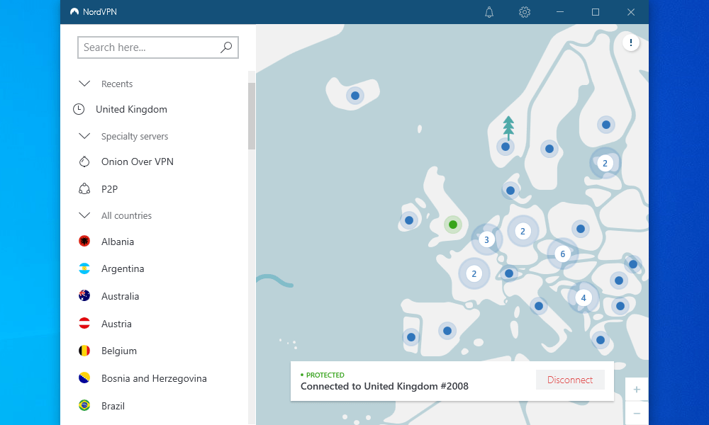Click the P2P triangle icon
Viewport: 709px width, 425px height.
tap(84, 189)
